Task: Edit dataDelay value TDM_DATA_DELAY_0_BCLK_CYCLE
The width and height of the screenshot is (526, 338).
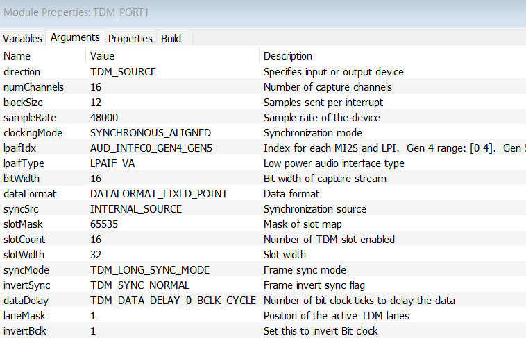Action: coord(173,301)
